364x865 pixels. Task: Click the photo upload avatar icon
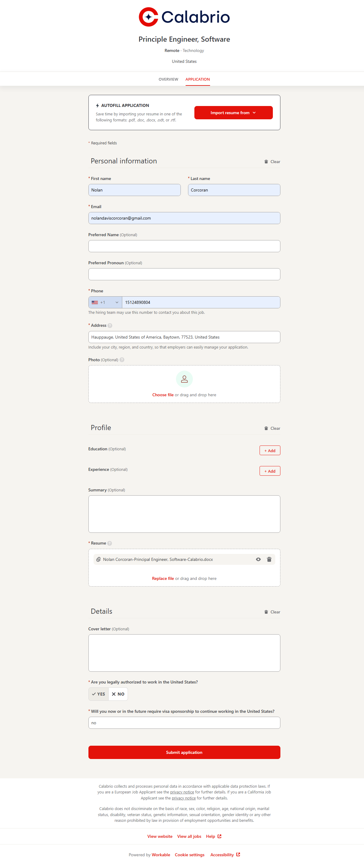pyautogui.click(x=184, y=379)
